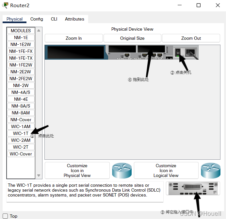This screenshot has height=219, width=226.
Task: Open the Attributes tab
Action: 74,19
